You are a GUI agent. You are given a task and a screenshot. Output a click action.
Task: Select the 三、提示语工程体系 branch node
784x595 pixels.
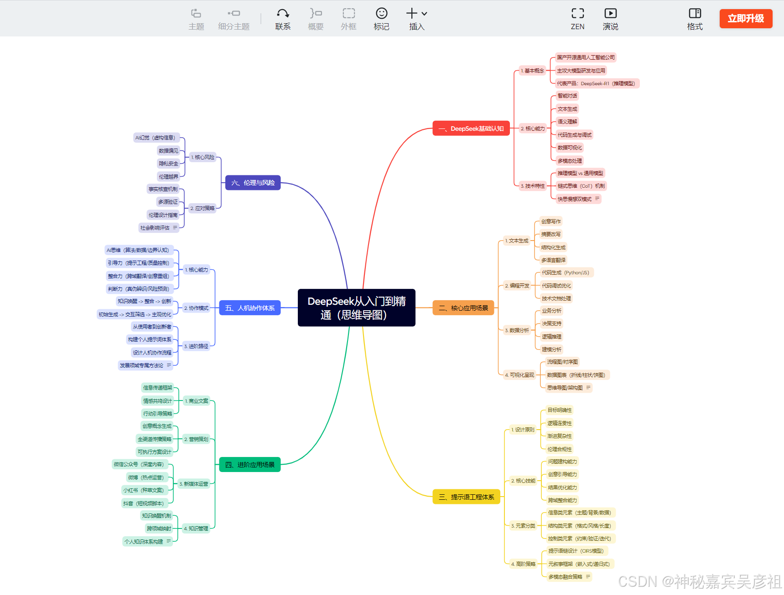click(466, 497)
